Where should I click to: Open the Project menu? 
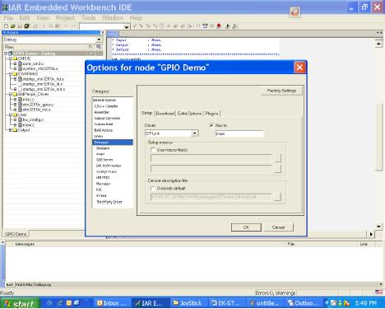click(65, 18)
